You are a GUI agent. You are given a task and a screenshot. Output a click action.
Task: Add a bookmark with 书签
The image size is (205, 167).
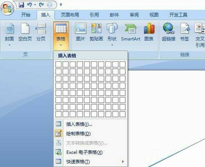coord(184,32)
